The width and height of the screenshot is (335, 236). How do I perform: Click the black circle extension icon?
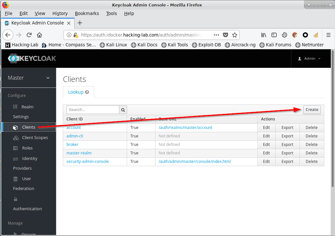[305, 35]
